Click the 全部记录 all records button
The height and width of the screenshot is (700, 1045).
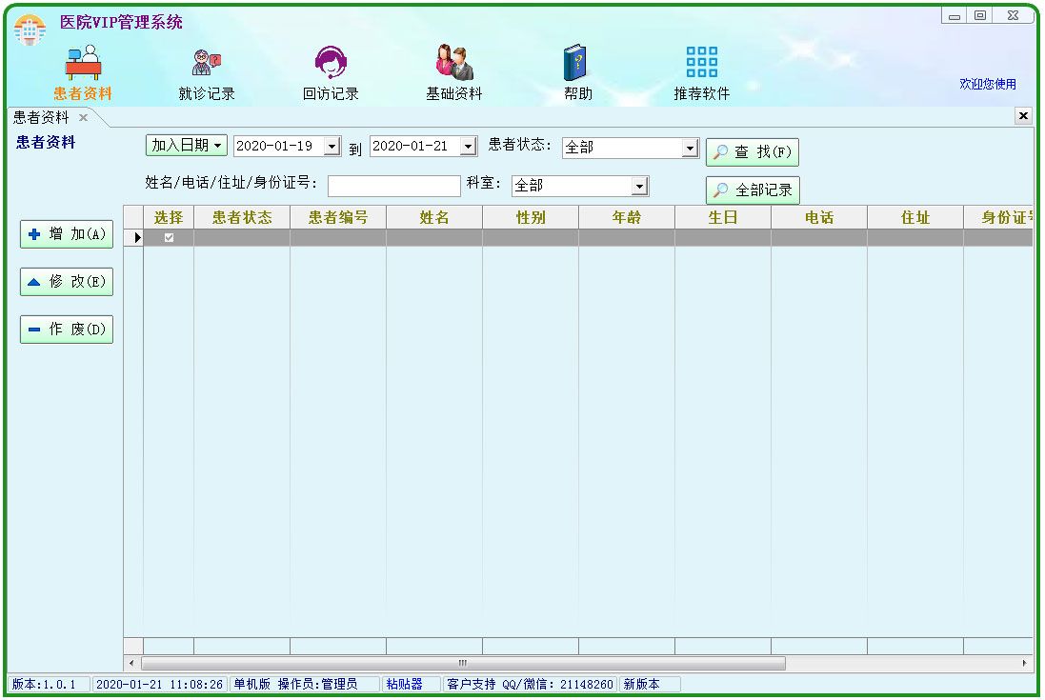click(x=753, y=190)
